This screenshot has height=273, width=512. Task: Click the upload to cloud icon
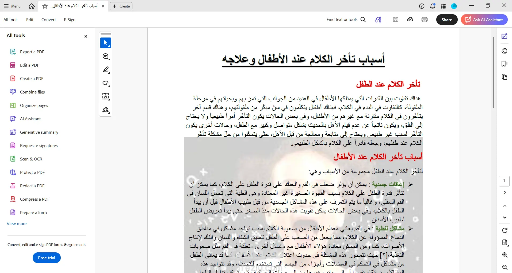[x=410, y=20]
